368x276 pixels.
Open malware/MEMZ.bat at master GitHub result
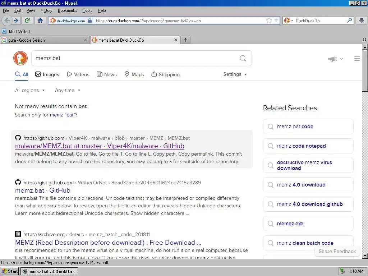tap(100, 146)
